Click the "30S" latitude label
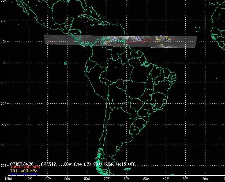This screenshot has height=182, width=225. [x=3, y=124]
